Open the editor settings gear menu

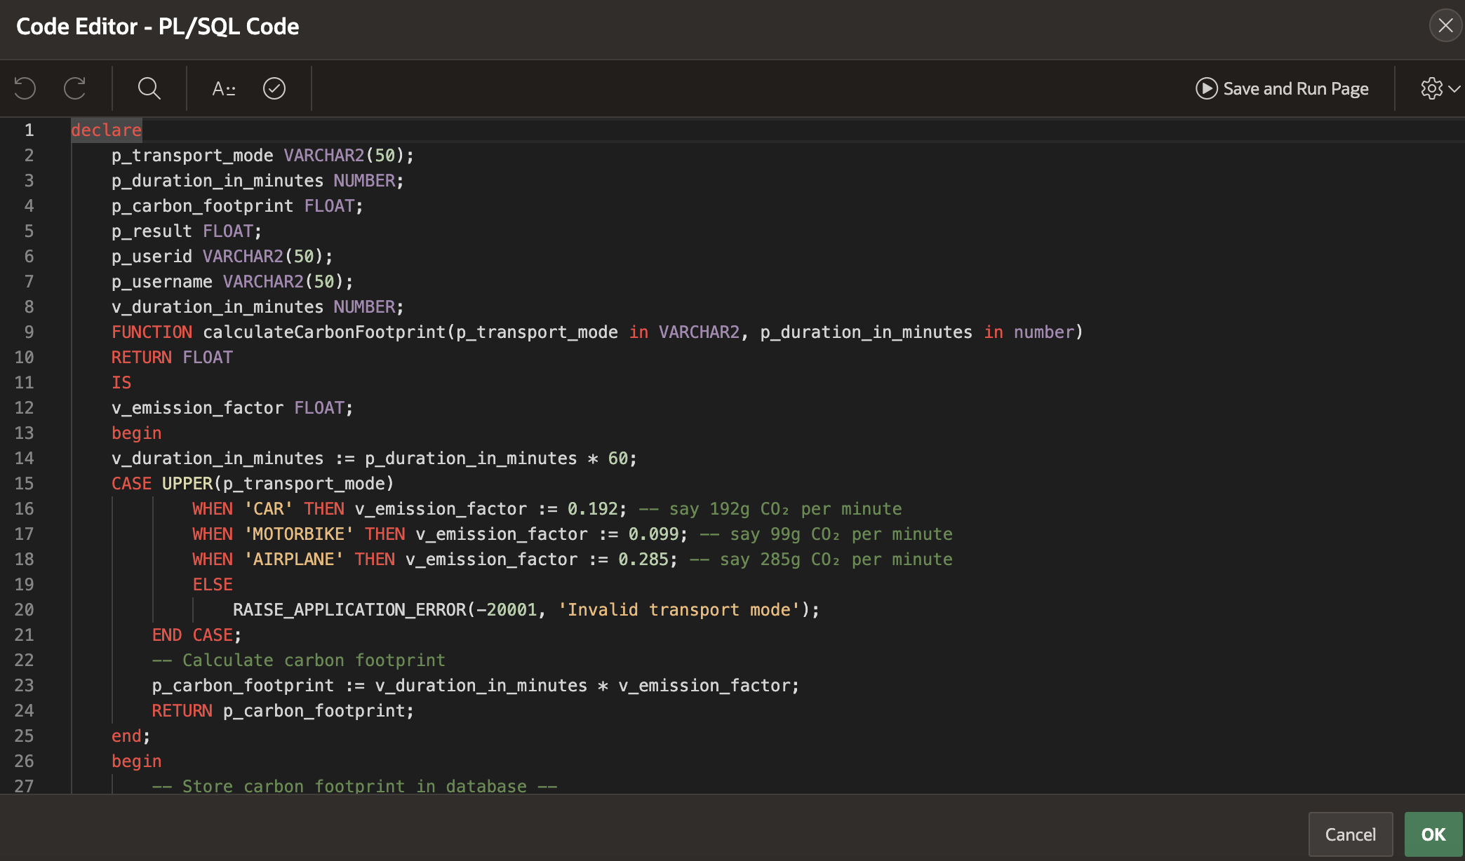click(1431, 88)
